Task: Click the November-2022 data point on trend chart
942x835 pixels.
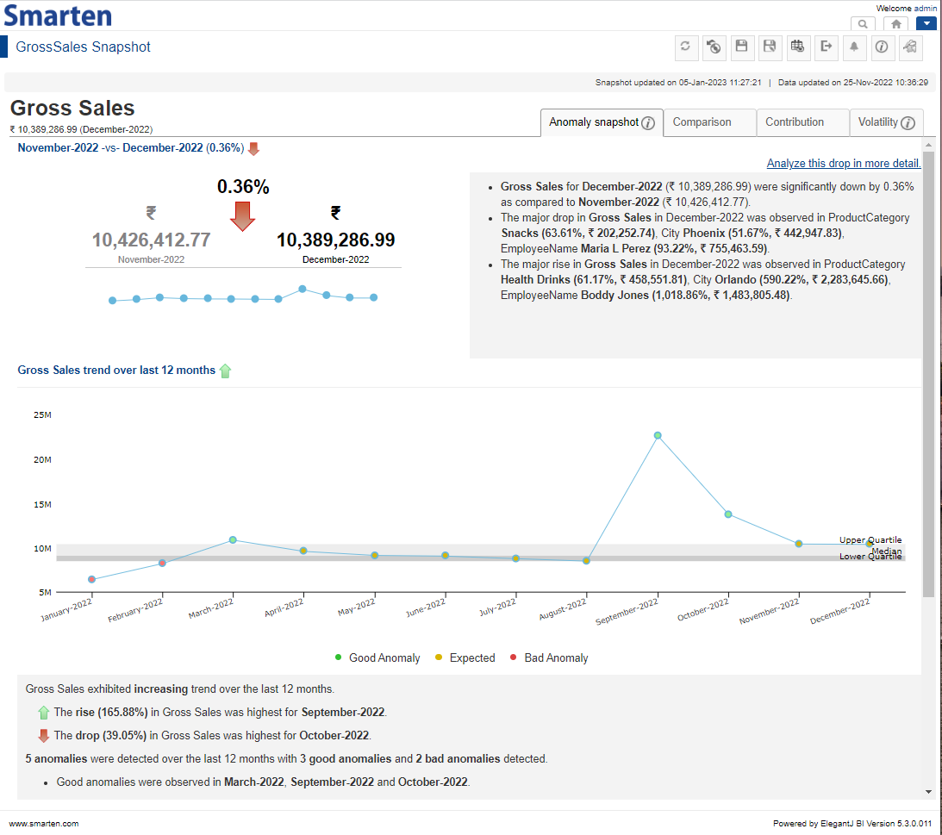Action: (799, 544)
